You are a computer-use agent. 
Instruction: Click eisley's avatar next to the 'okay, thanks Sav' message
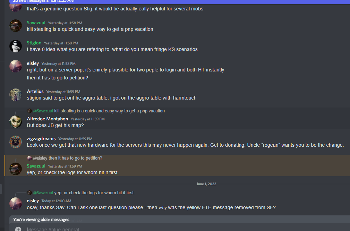tap(16, 204)
